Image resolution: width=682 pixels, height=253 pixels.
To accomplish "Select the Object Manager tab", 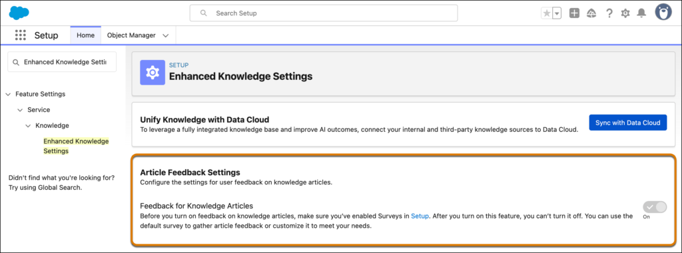I will pos(131,35).
